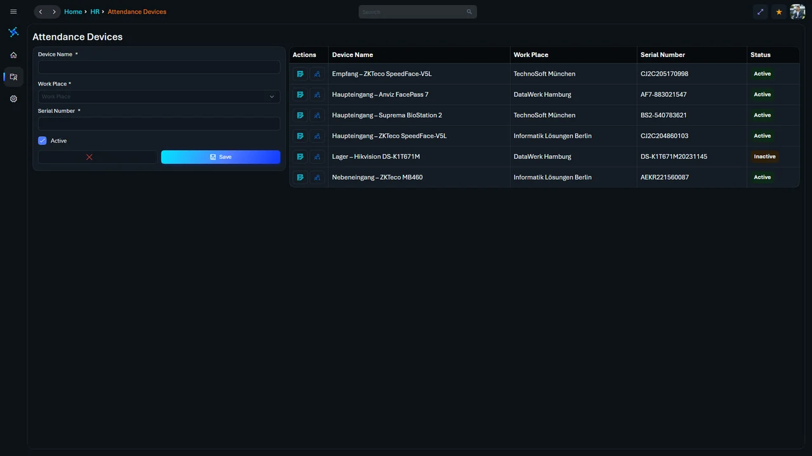
Task: Open the user avatar profile menu
Action: pos(797,11)
